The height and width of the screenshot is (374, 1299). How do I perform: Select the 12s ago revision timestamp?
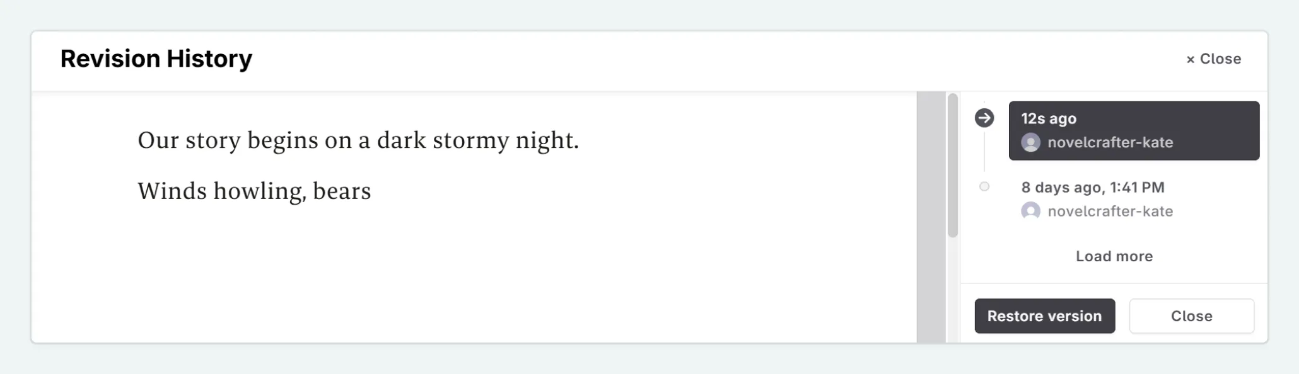pyautogui.click(x=1049, y=118)
